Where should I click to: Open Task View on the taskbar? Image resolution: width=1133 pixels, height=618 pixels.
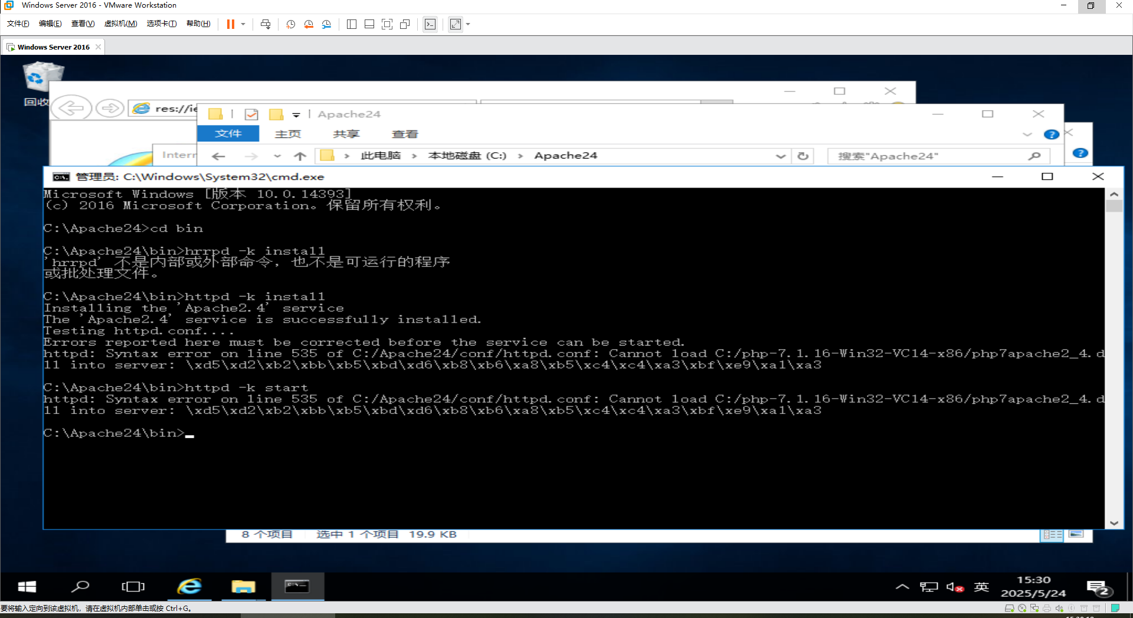[133, 586]
